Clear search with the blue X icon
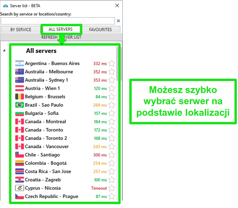This screenshot has height=208, width=238. [118, 21]
